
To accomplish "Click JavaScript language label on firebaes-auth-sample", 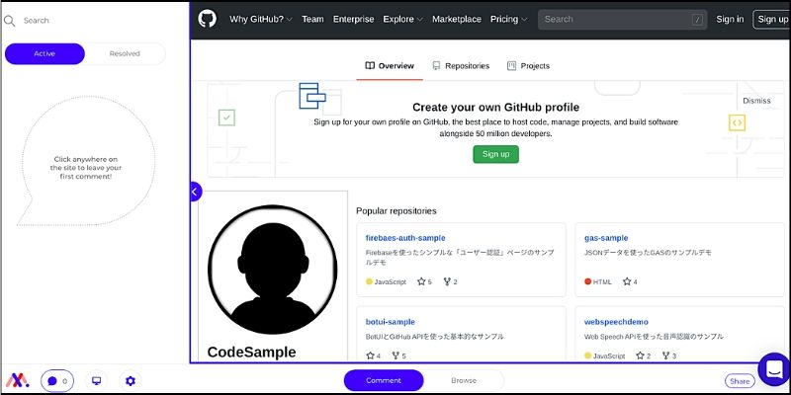I will tap(390, 281).
